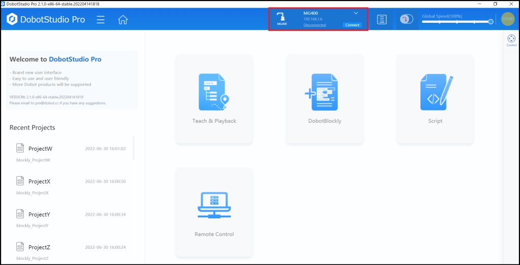Click the Teach & Playback label
Image resolution: width=520 pixels, height=265 pixels.
(214, 121)
